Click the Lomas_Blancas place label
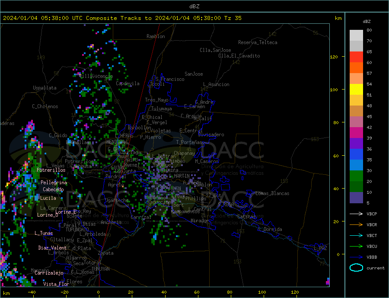The image size is (389, 298). coord(272,193)
